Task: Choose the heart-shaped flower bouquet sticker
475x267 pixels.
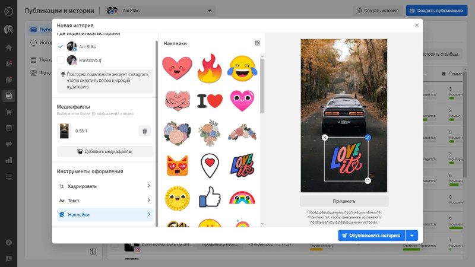Action: coord(177,133)
